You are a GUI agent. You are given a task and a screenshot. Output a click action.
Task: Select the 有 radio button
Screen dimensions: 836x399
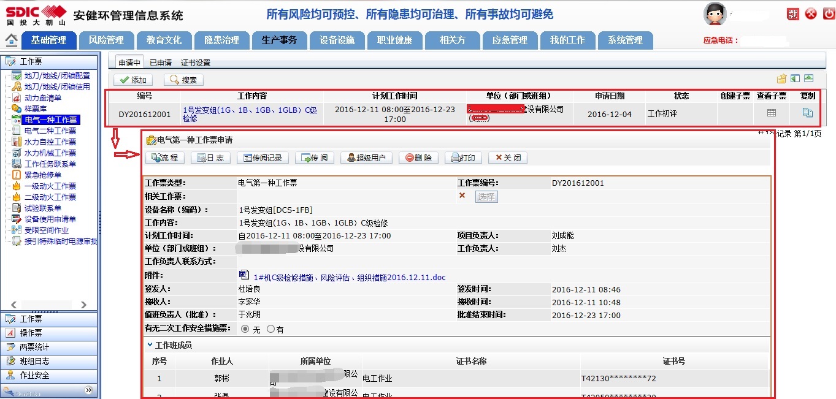270,329
